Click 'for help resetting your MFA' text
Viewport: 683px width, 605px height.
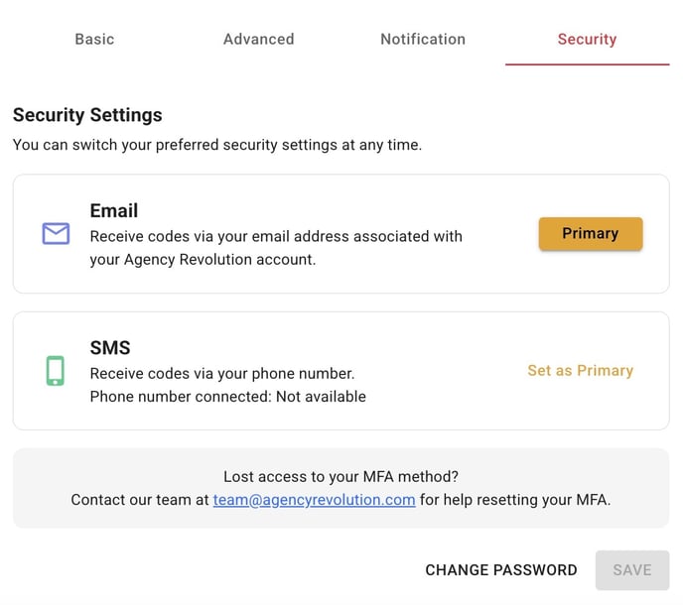[x=515, y=500]
